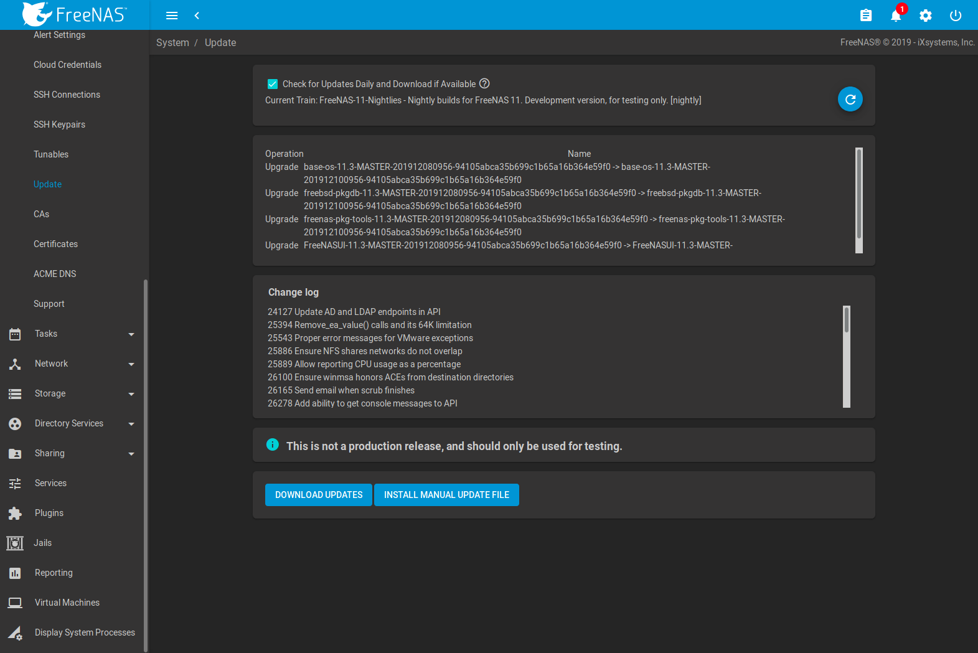Select Update in sidebar
The width and height of the screenshot is (978, 653).
coord(47,184)
